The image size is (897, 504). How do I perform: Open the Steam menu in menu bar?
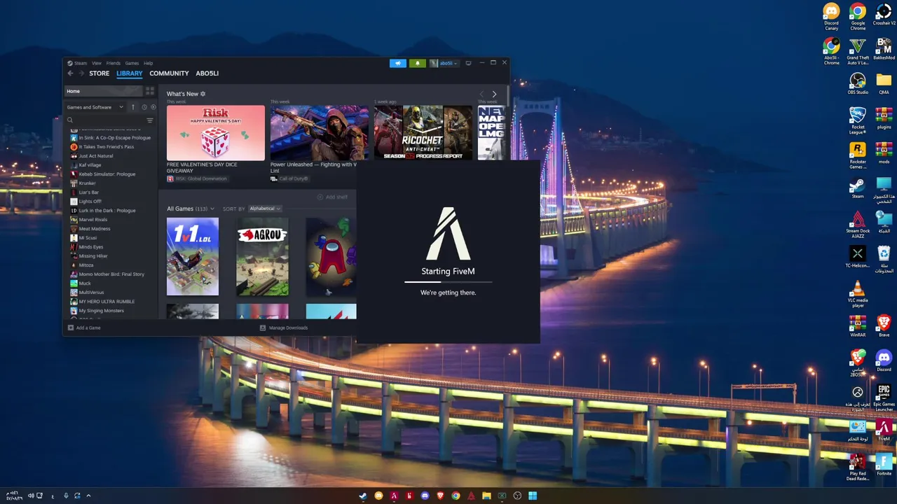tap(81, 63)
